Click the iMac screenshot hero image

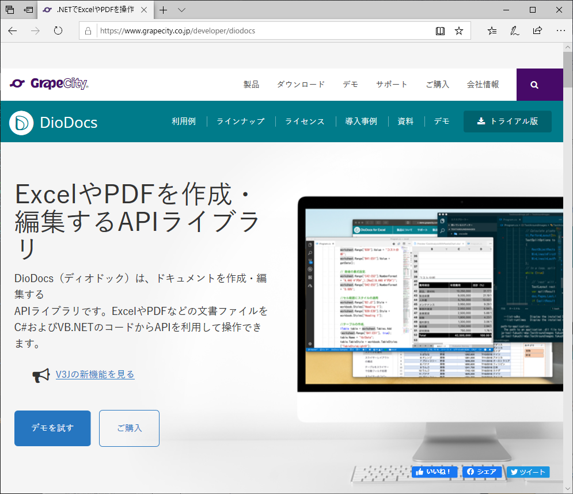430,329
